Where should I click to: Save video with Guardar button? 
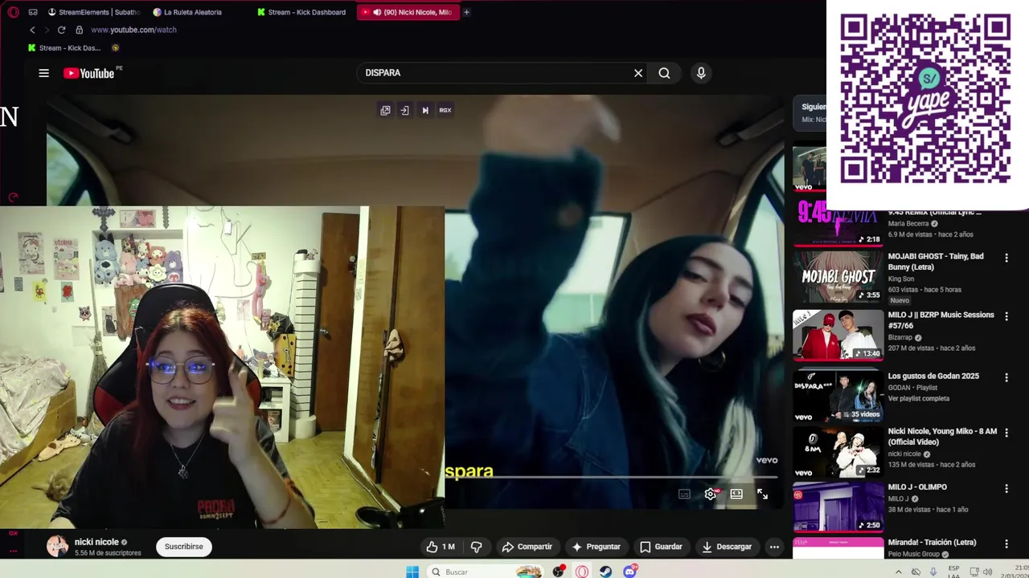tap(661, 547)
